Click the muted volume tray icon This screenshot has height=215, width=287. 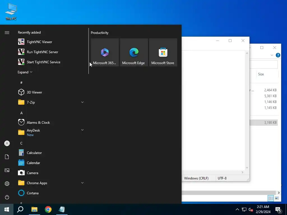pyautogui.click(x=251, y=209)
